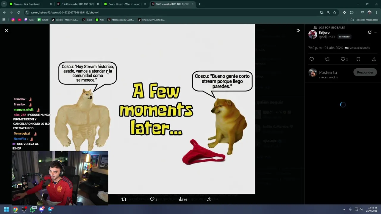This screenshot has width=381, height=214.
Task: Open the TikTok - Make Your... bookmark
Action: (65, 20)
